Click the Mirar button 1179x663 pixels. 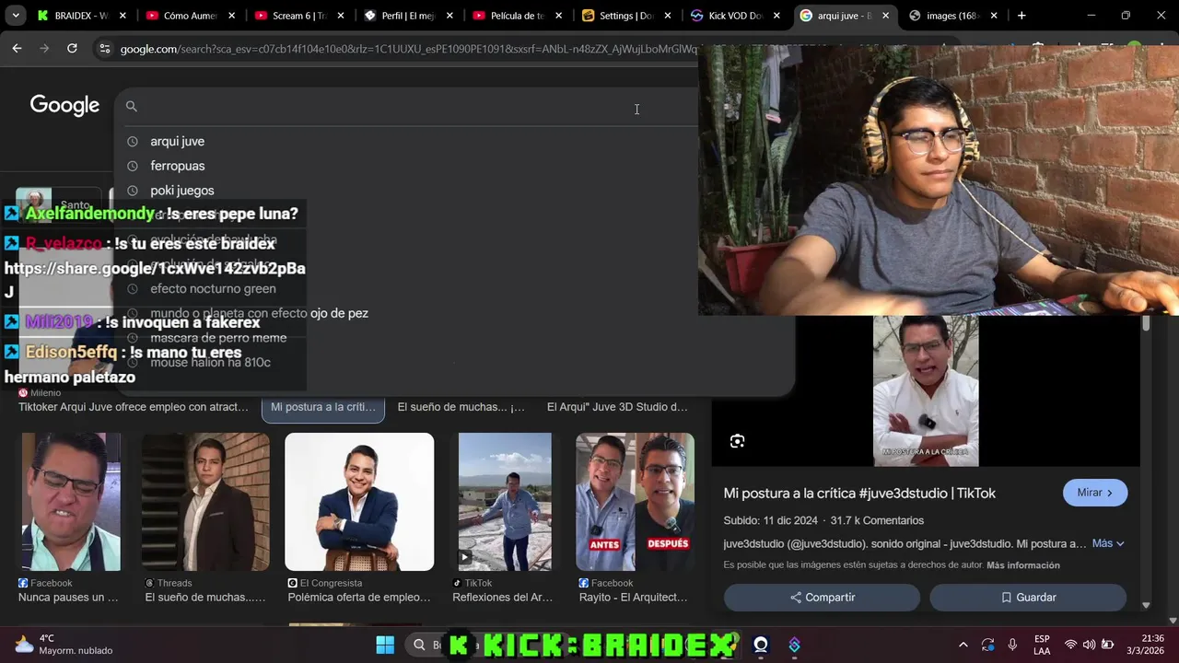1095,493
